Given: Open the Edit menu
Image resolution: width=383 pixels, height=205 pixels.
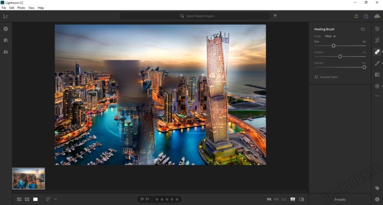Looking at the screenshot, I should coord(12,8).
